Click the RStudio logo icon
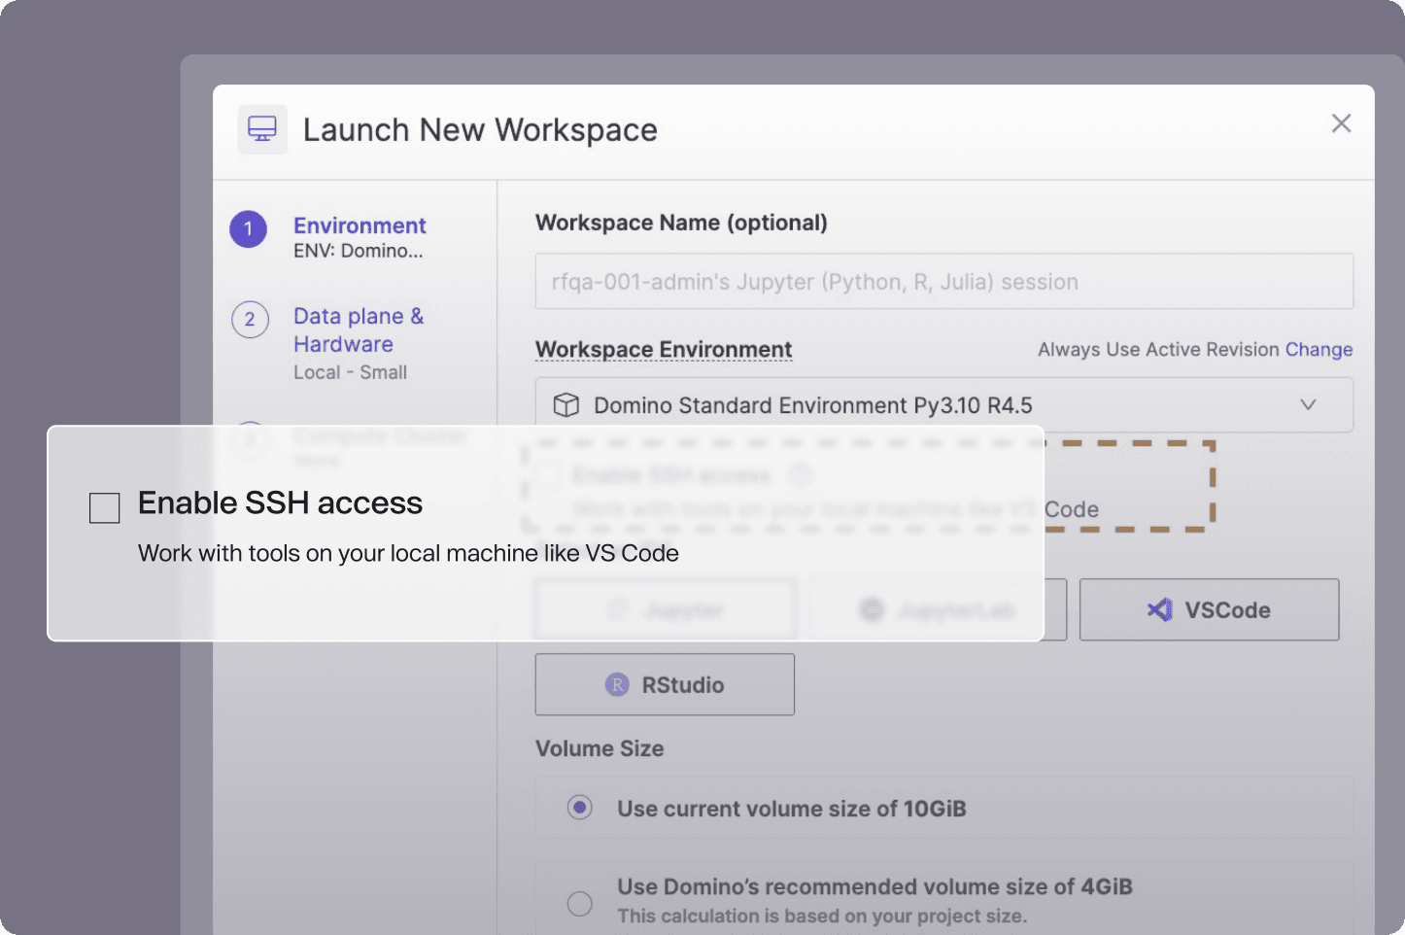 point(617,684)
